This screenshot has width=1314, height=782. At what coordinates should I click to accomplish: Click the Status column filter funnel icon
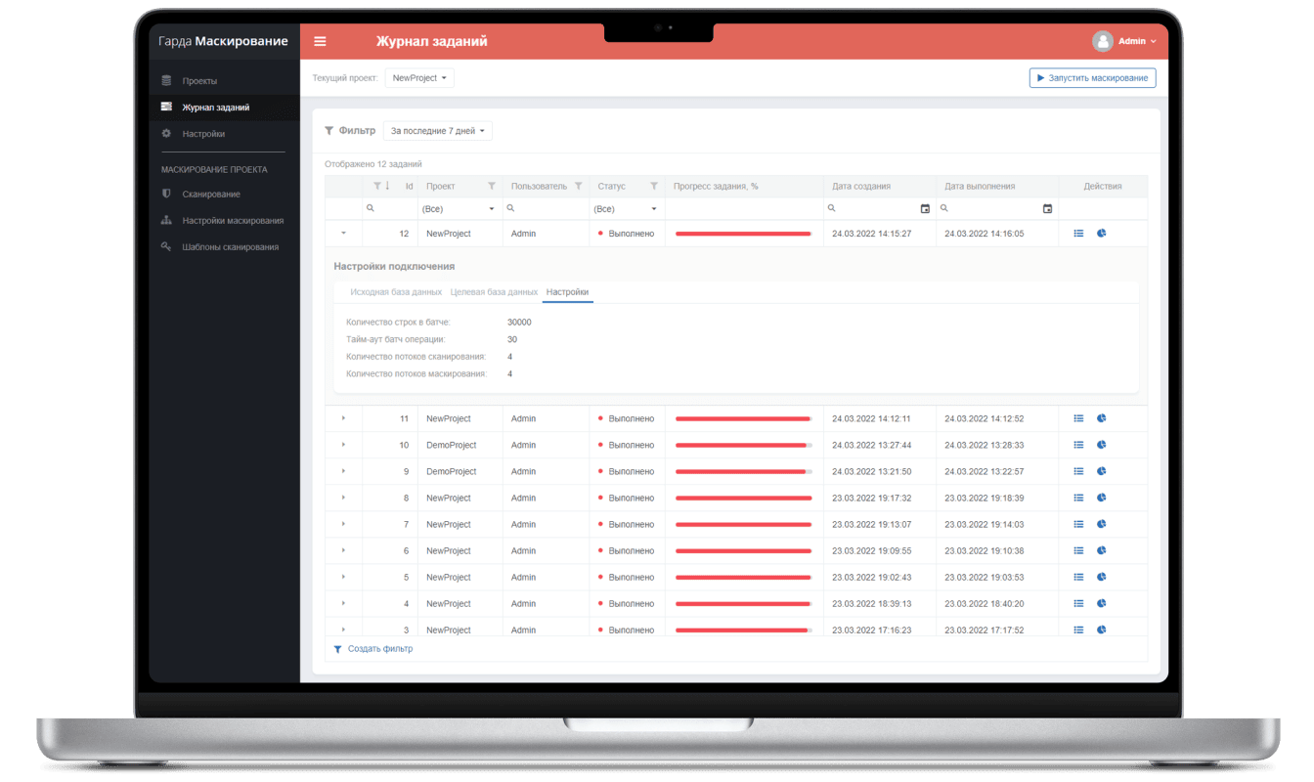(x=654, y=186)
